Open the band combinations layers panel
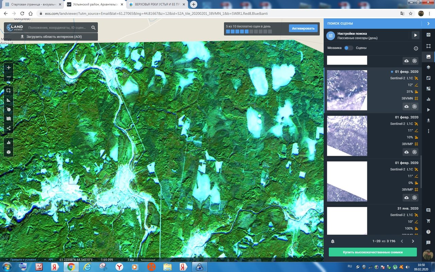 (428, 67)
